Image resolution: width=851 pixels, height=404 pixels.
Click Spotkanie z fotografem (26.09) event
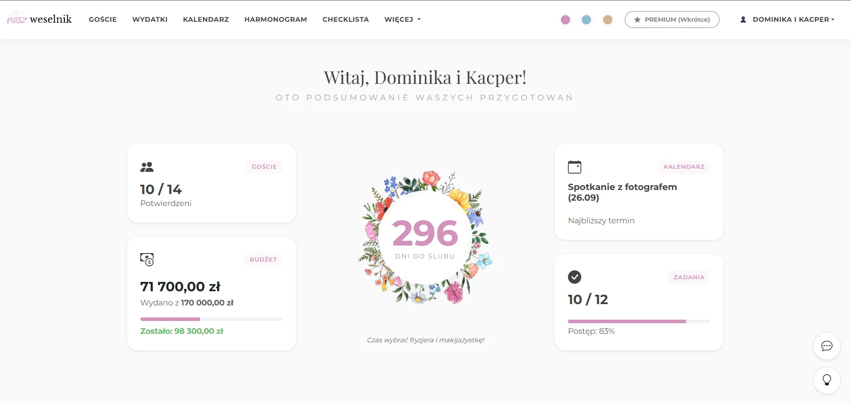pyautogui.click(x=623, y=192)
